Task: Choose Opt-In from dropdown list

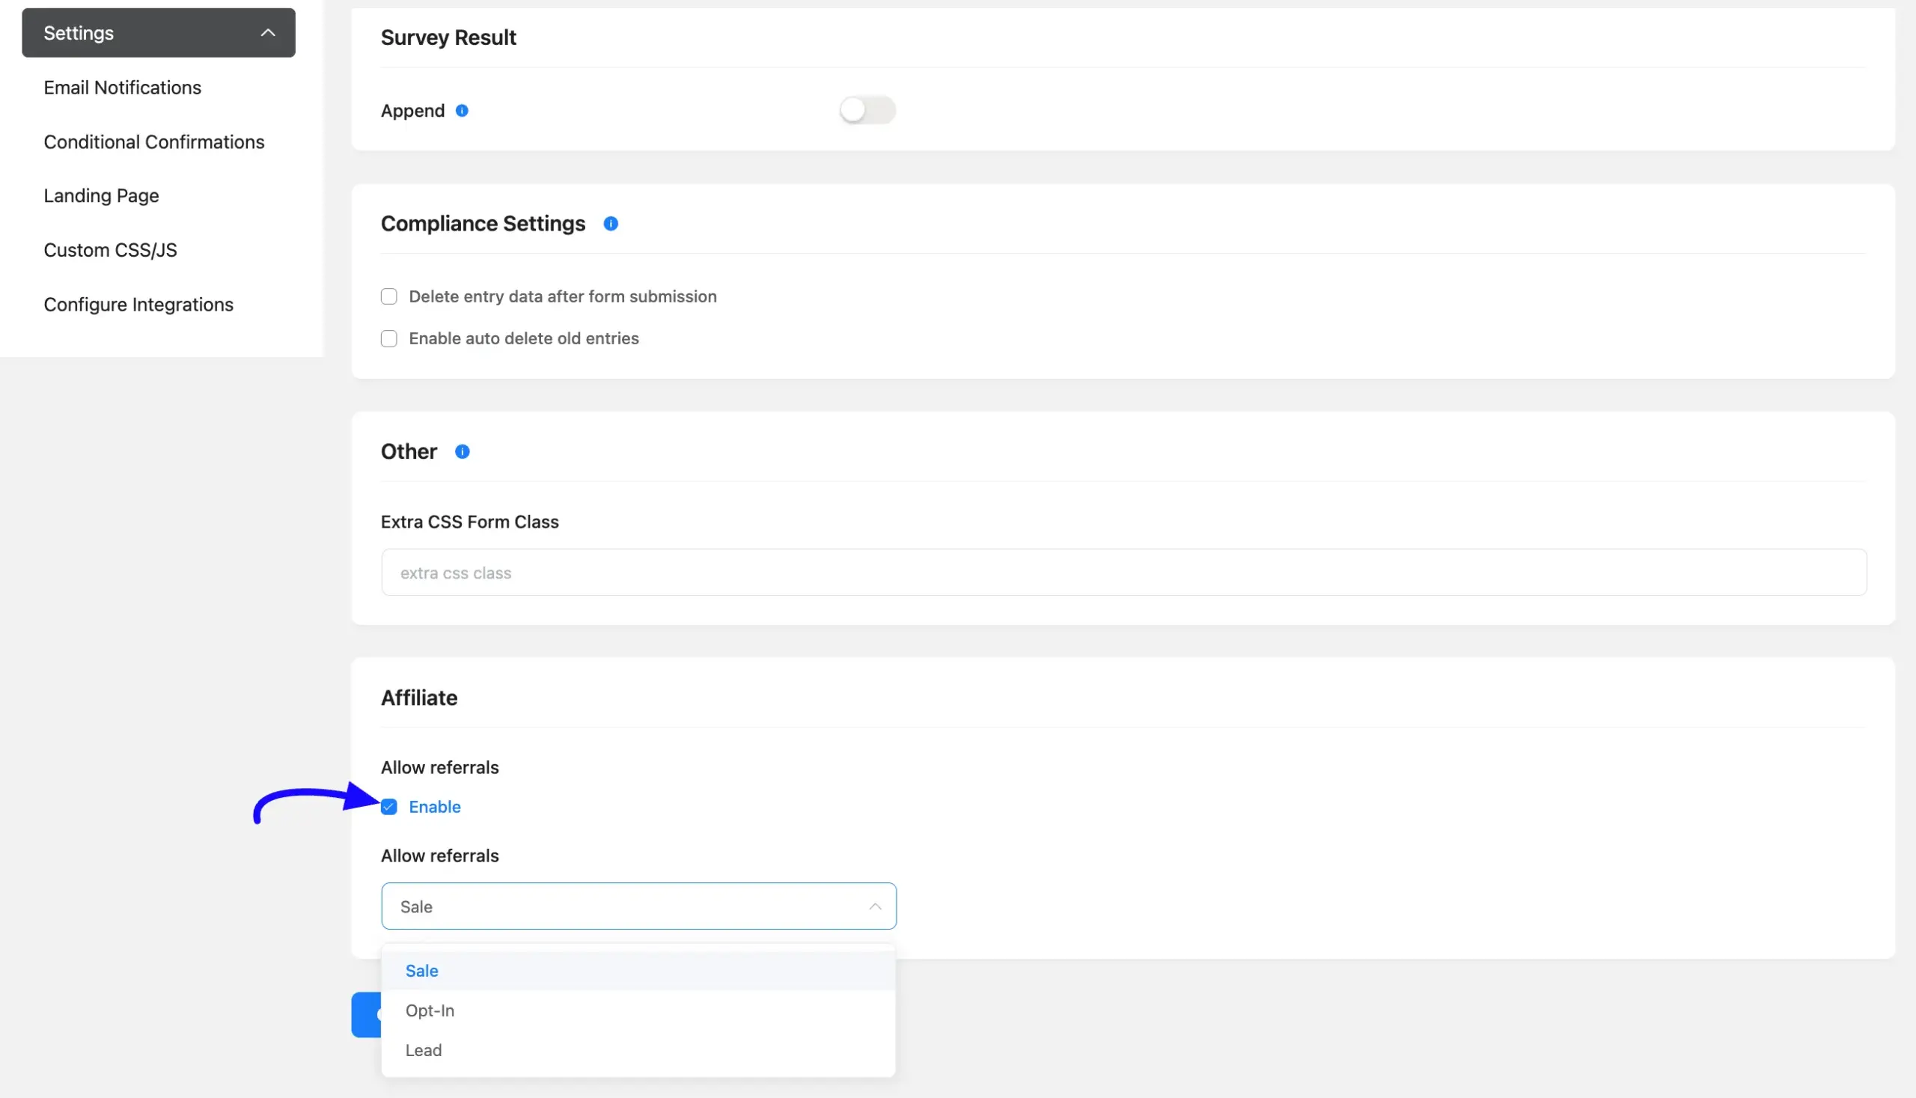Action: (x=430, y=1010)
